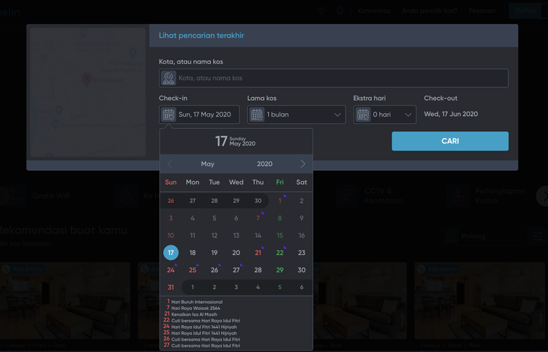This screenshot has height=352, width=548.
Task: Choose the selected date 17 in calendar
Action: click(x=170, y=253)
